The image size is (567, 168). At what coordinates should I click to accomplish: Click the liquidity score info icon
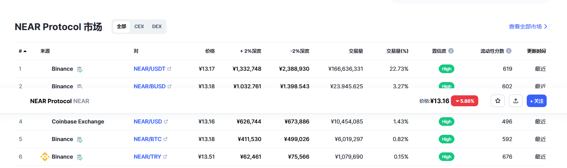pyautogui.click(x=509, y=51)
